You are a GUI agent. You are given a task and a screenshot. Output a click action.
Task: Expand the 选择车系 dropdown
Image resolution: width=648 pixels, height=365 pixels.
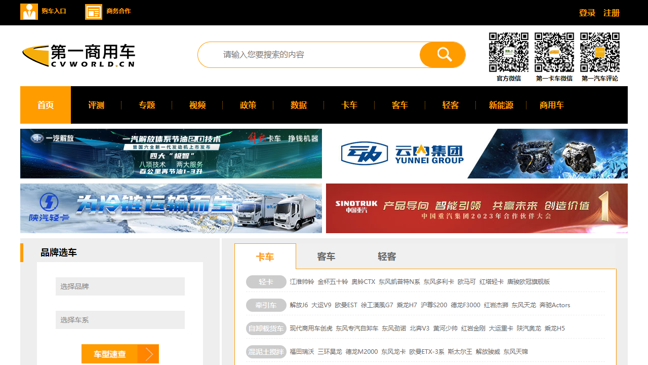pos(120,320)
